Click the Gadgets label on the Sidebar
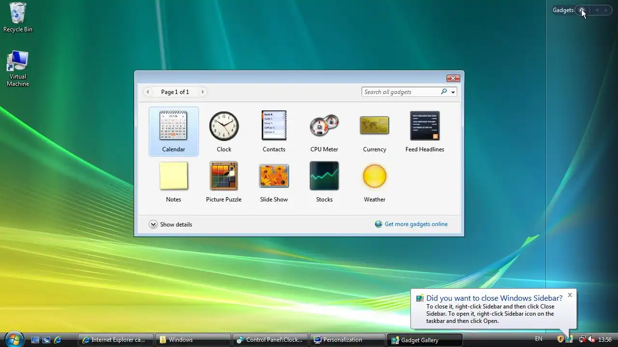 pos(563,10)
